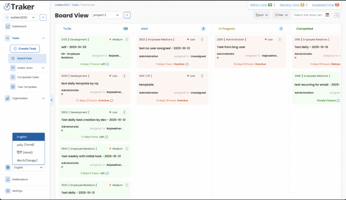
Task: Click plus icon next to project 2
Action: (127, 15)
